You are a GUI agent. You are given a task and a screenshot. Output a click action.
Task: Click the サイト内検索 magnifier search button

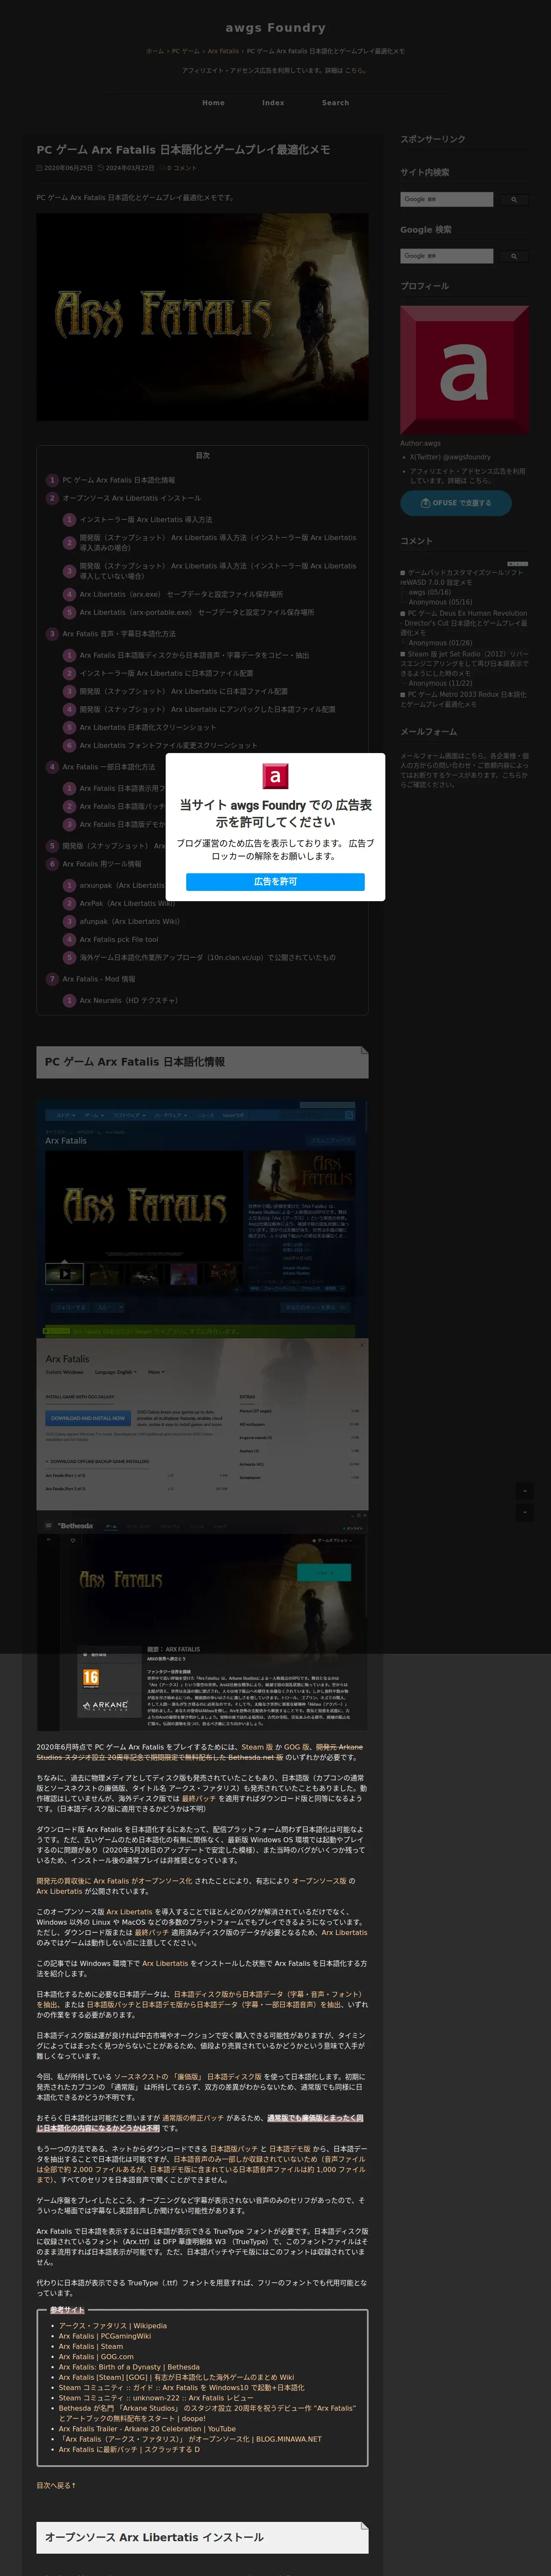(x=514, y=199)
